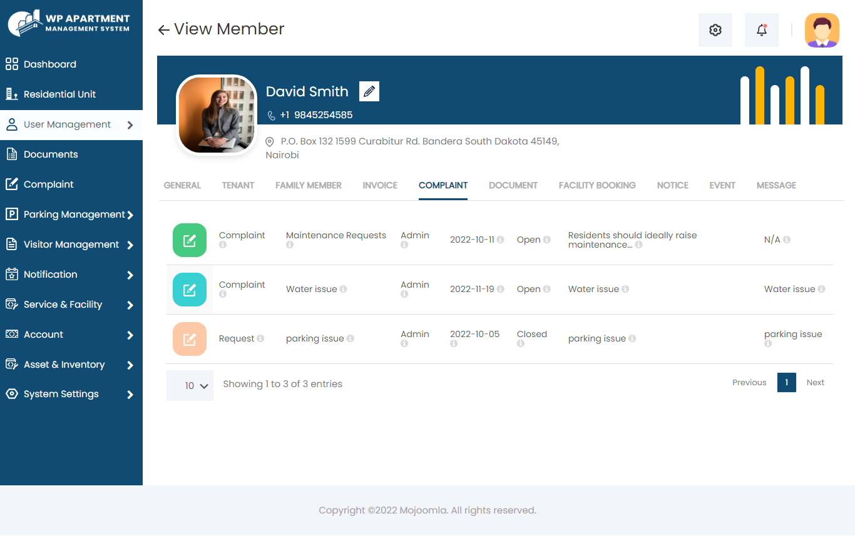Expand User Management submenu
Image resolution: width=855 pixels, height=536 pixels.
tap(130, 125)
